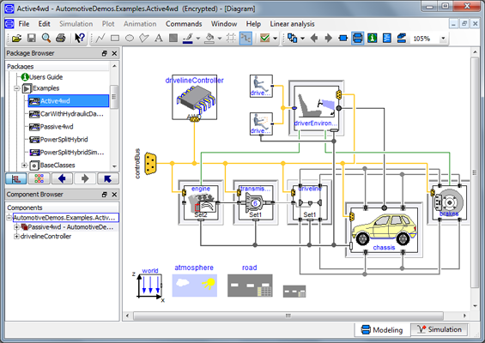Viewport: 485px width, 343px height.
Task: Select the Polygon drawing tool
Action: [144, 39]
